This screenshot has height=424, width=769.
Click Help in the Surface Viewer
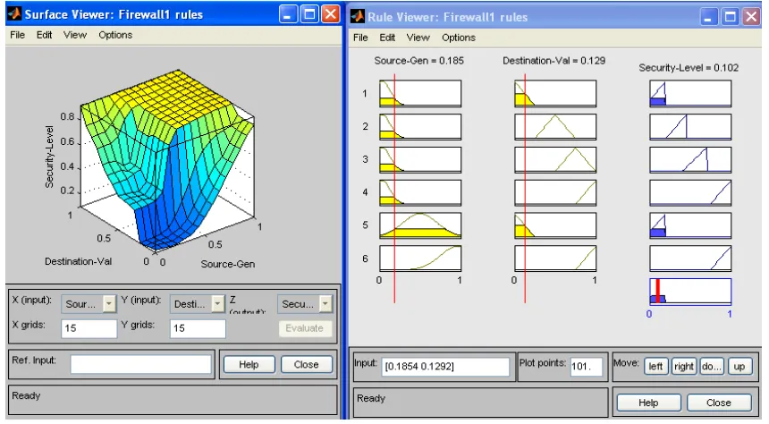pos(249,365)
